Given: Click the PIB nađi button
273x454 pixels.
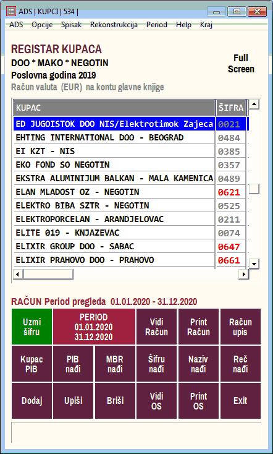Looking at the screenshot, I should [73, 364].
